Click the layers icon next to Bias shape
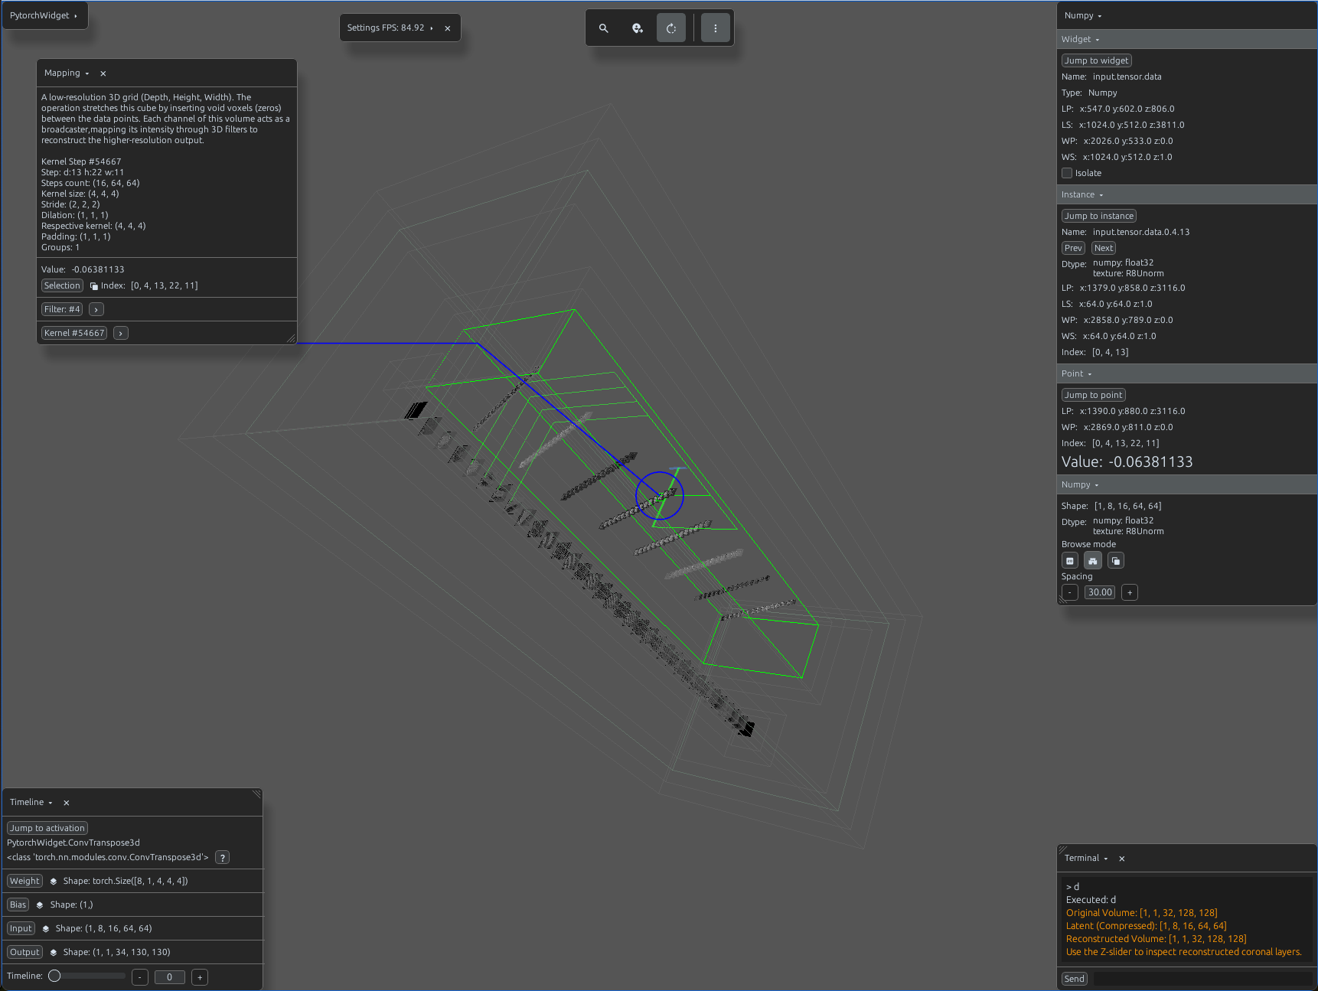 [40, 905]
